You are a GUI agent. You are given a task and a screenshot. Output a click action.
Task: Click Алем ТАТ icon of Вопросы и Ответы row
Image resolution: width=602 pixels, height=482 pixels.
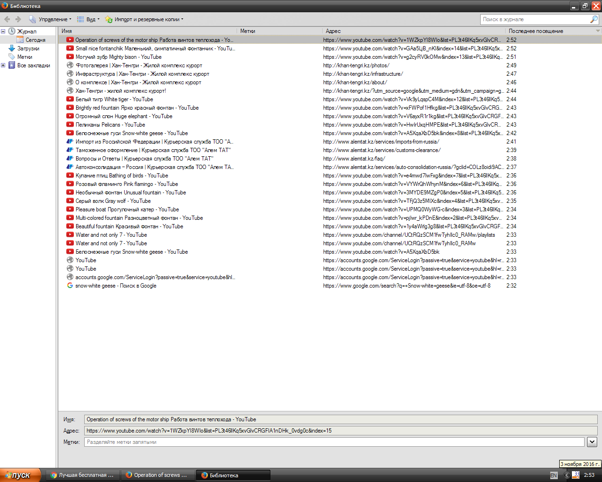point(70,159)
